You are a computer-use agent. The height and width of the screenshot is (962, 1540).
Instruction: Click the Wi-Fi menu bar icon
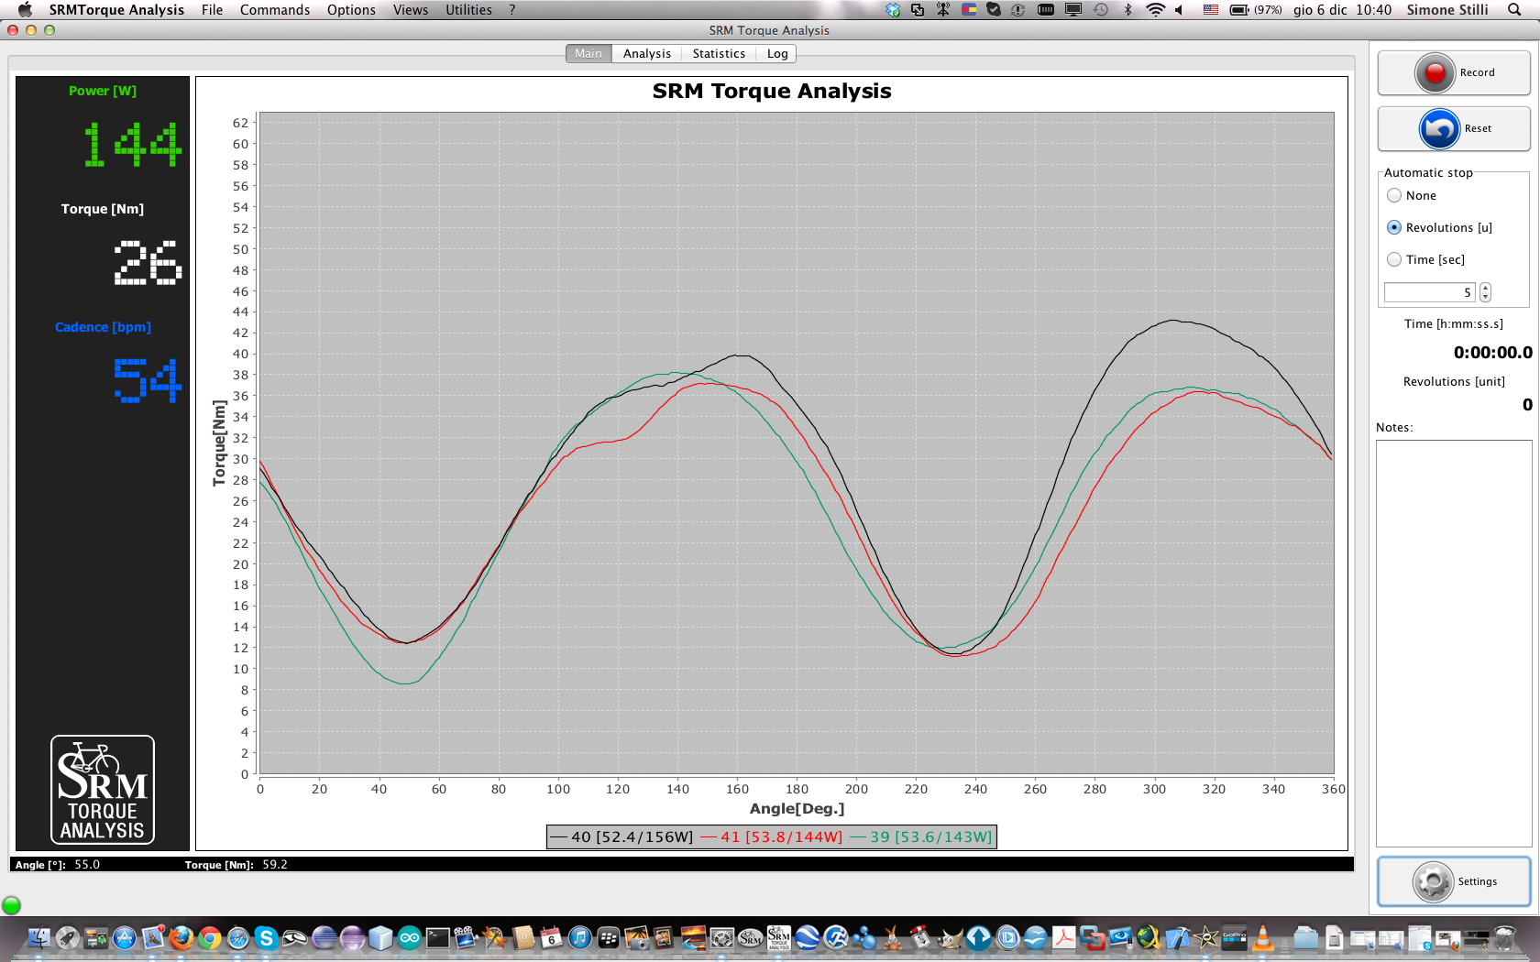click(x=1156, y=10)
